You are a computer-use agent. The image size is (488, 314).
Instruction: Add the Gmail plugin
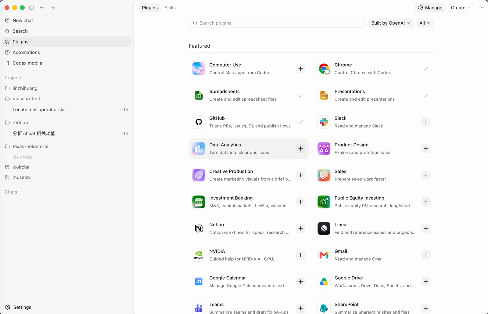426,255
